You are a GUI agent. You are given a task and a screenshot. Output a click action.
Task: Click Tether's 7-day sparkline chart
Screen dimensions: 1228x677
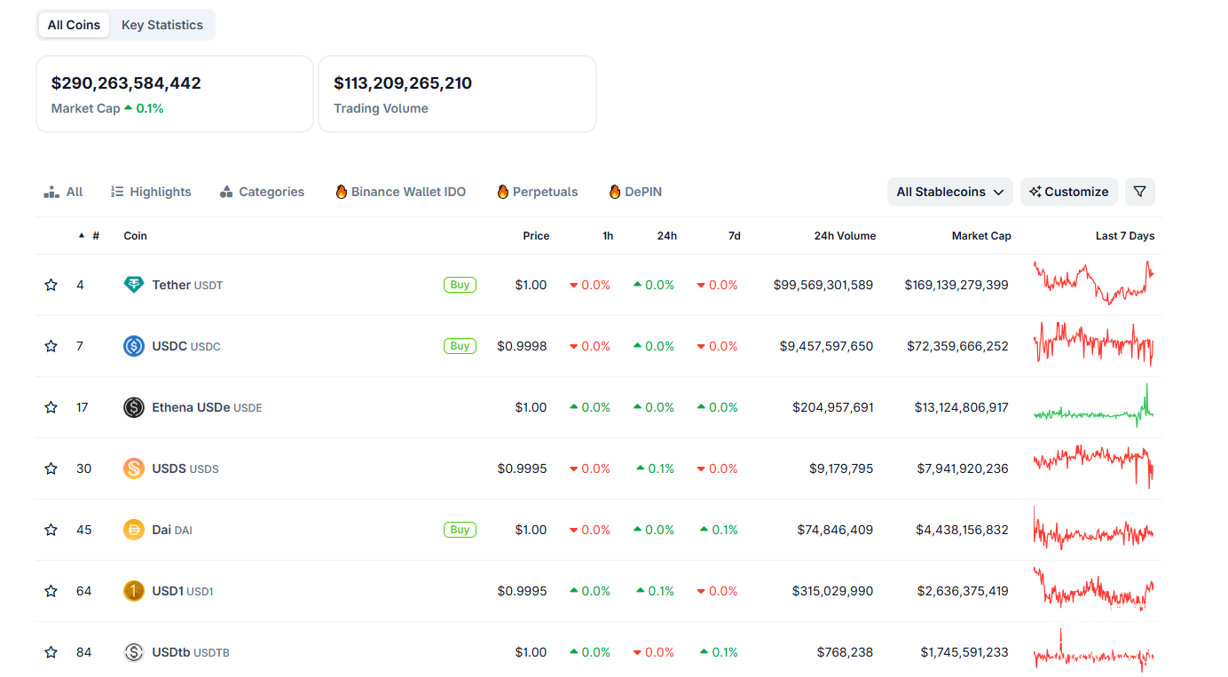pyautogui.click(x=1093, y=283)
